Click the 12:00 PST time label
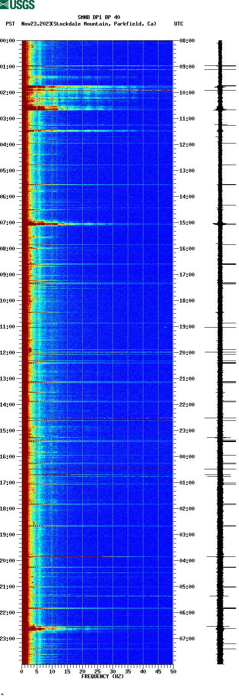The width and height of the screenshot is (239, 699). pyautogui.click(x=8, y=353)
